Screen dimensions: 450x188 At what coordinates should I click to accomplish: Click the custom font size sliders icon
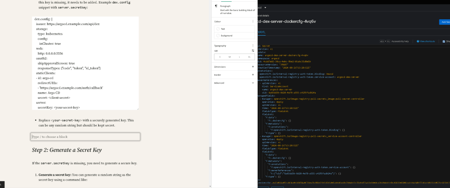click(x=253, y=51)
